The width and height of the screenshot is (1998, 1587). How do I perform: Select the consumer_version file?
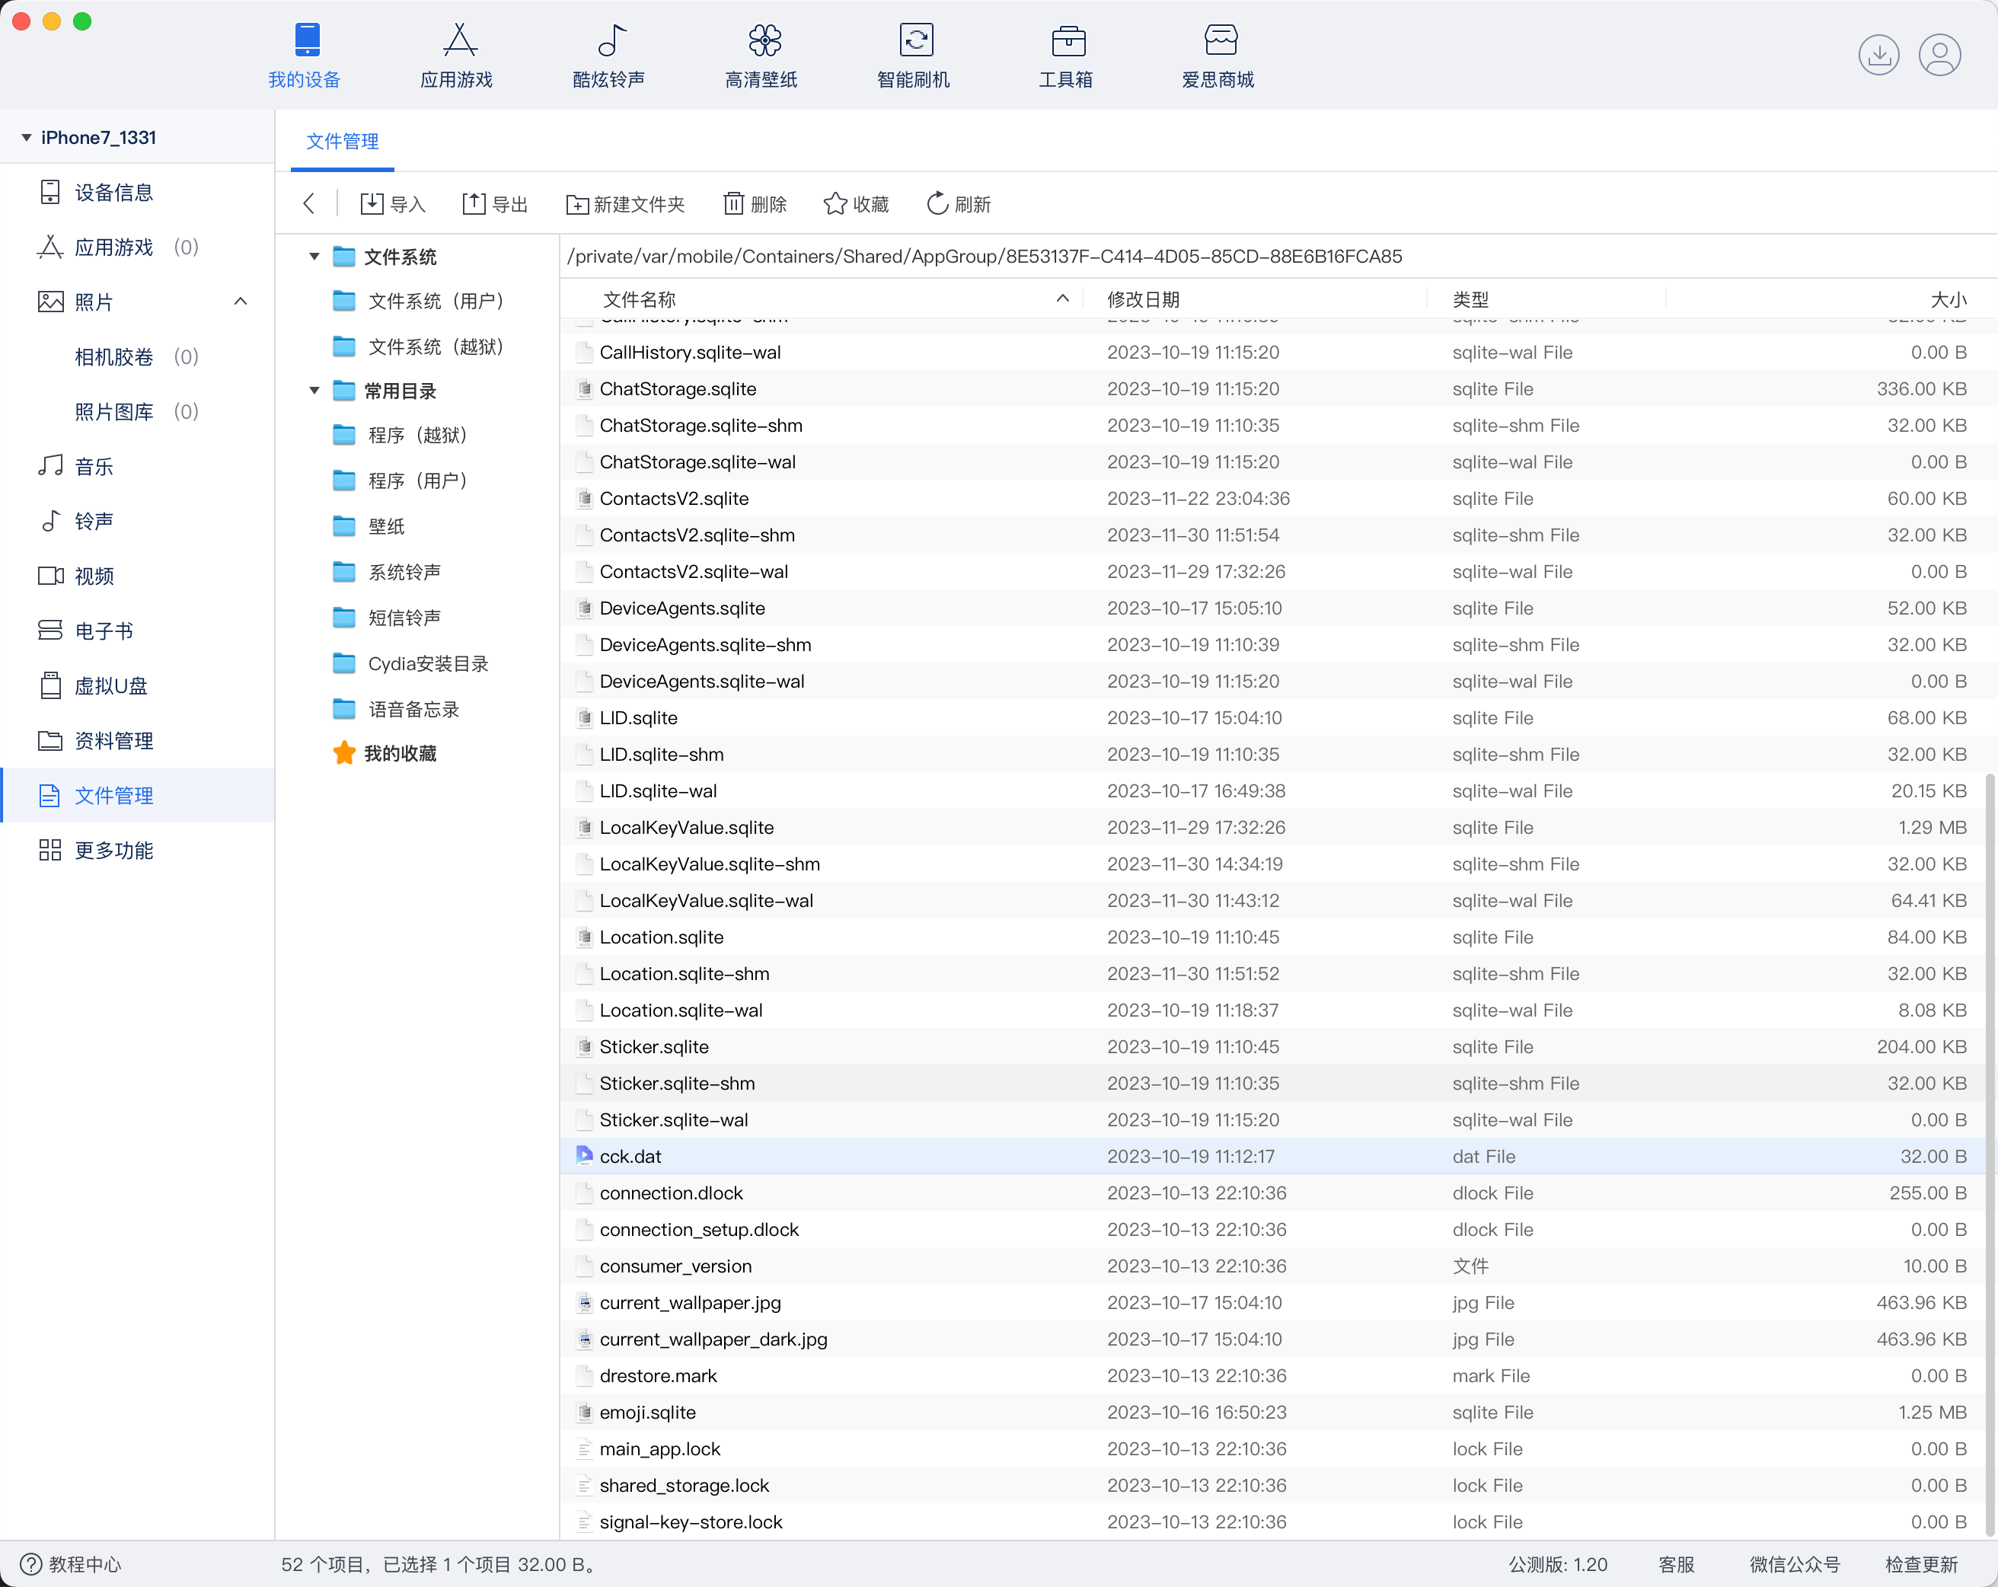point(1278,1266)
